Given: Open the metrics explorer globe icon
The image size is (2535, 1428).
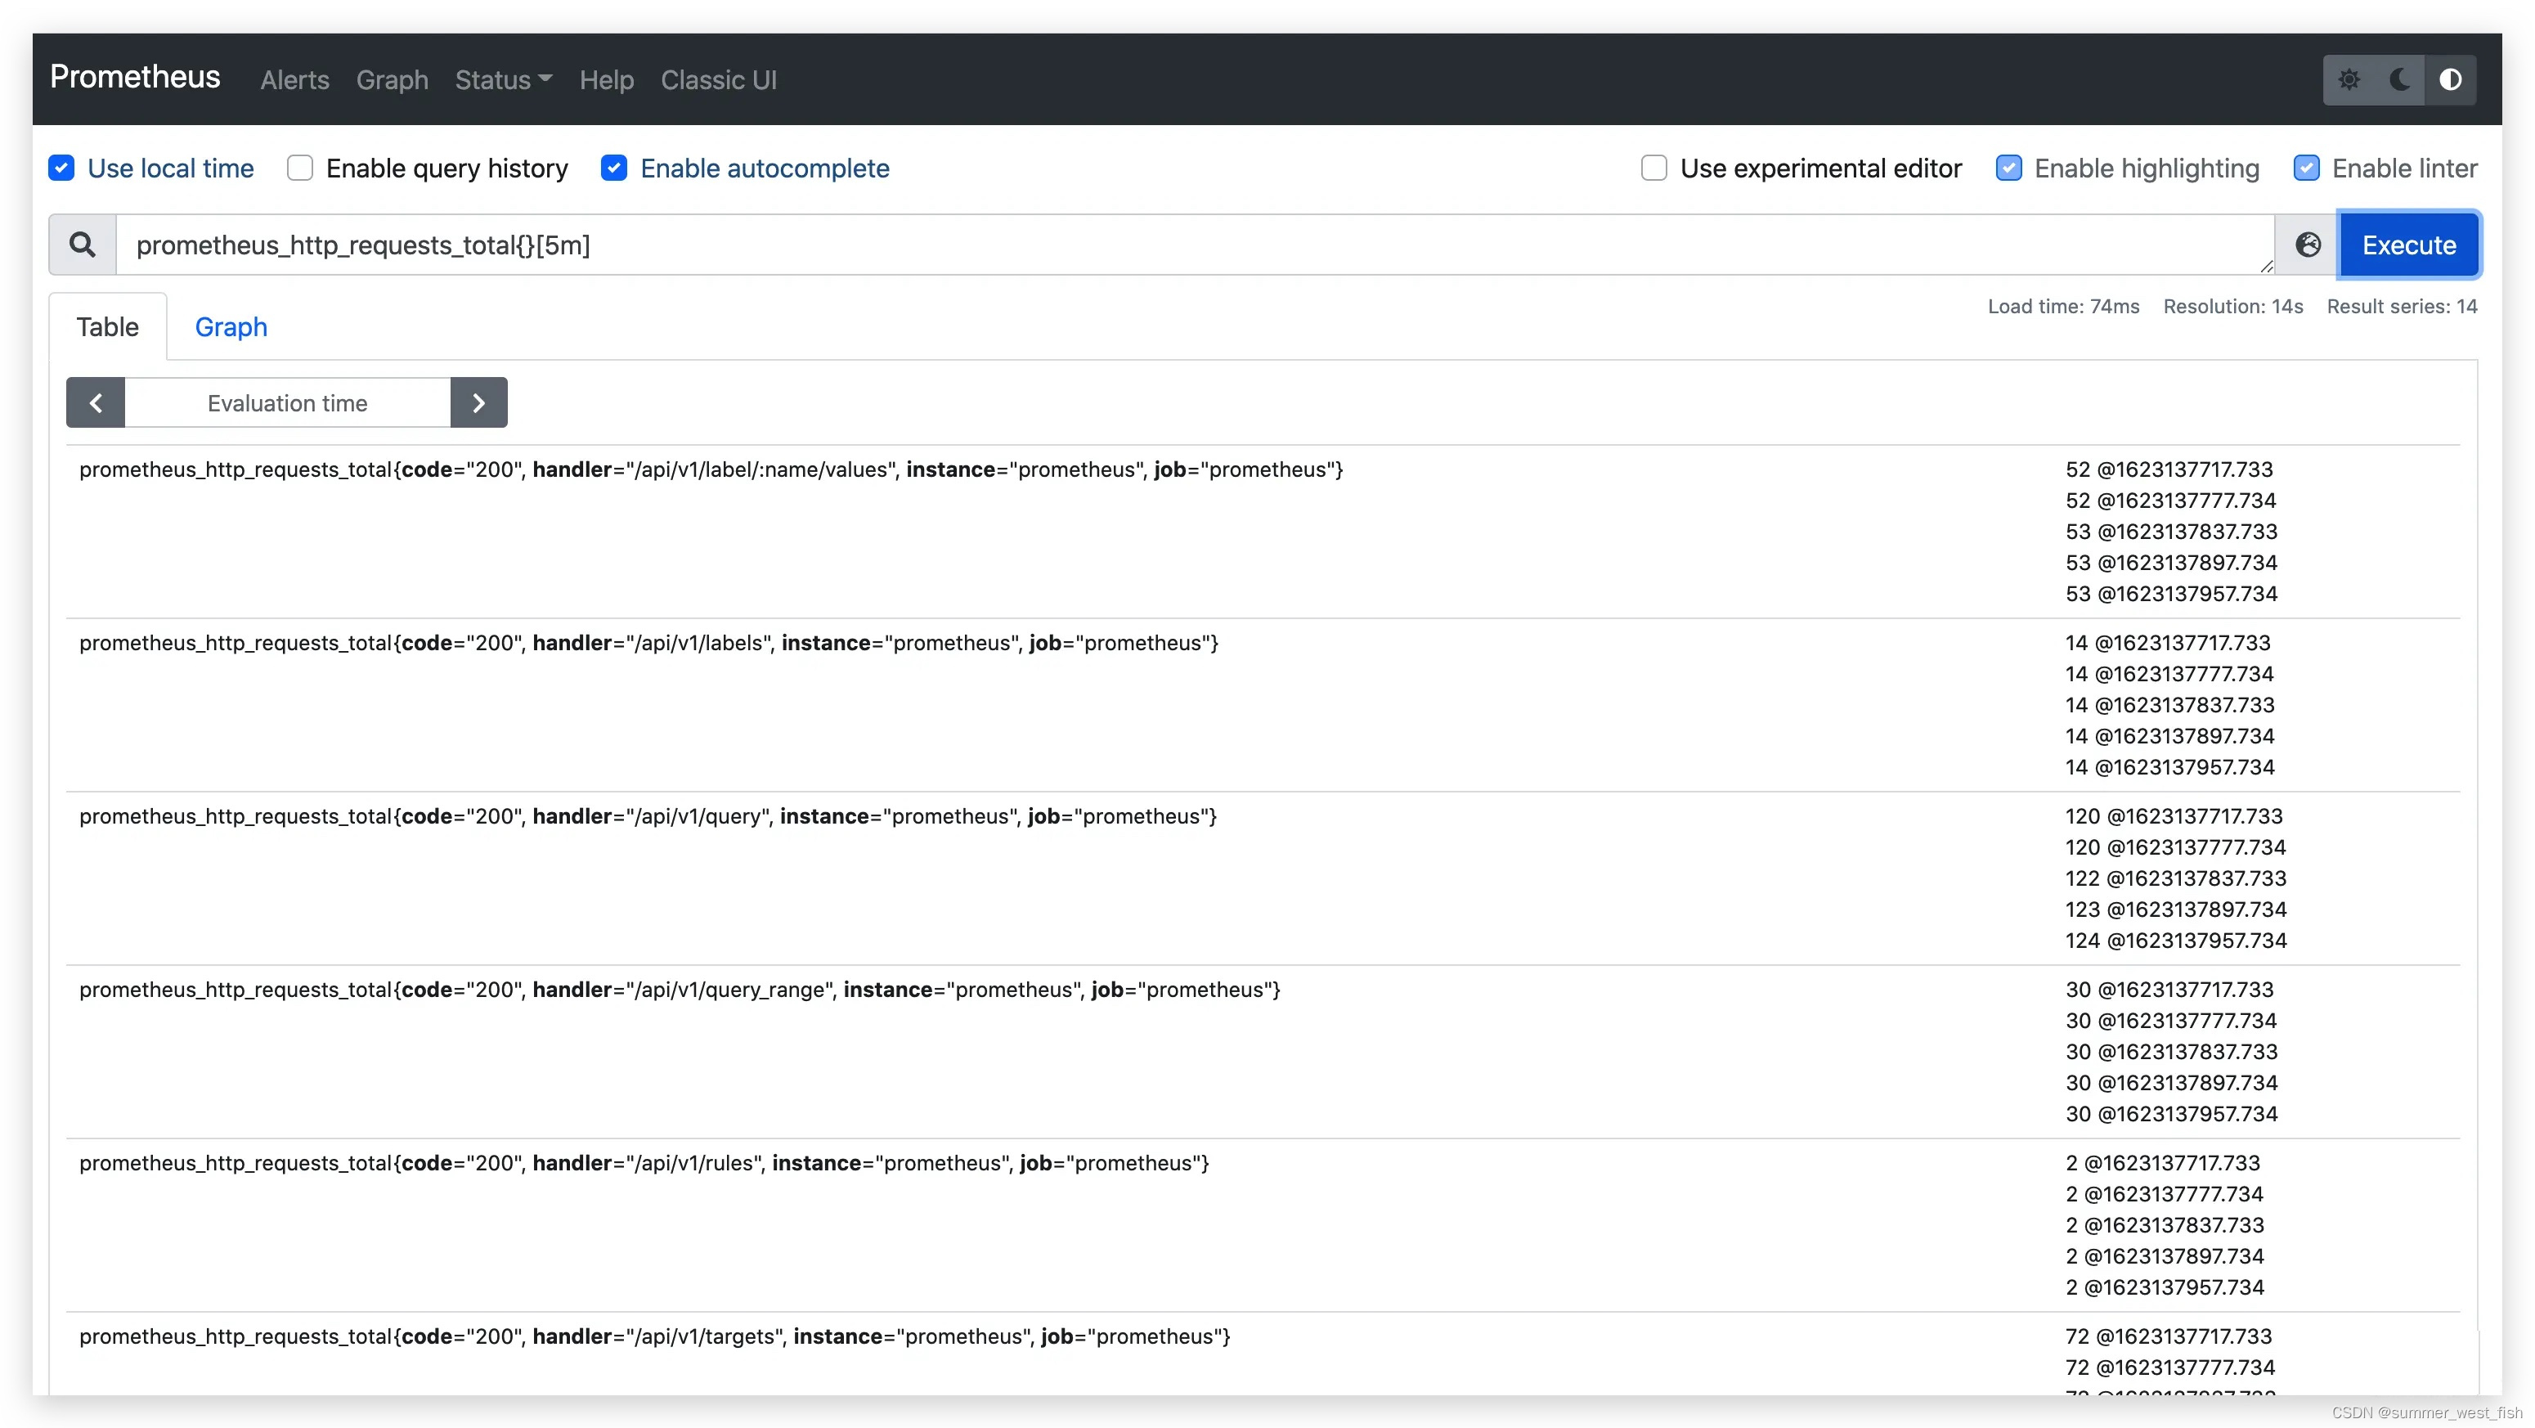Looking at the screenshot, I should pyautogui.click(x=2308, y=244).
